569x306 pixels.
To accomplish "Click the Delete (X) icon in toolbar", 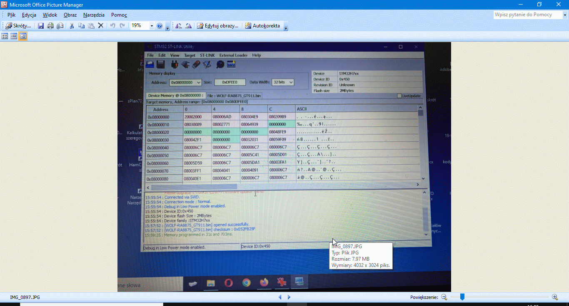I will tap(100, 26).
